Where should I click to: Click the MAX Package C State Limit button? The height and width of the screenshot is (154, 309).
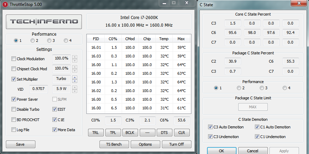pos(253,107)
